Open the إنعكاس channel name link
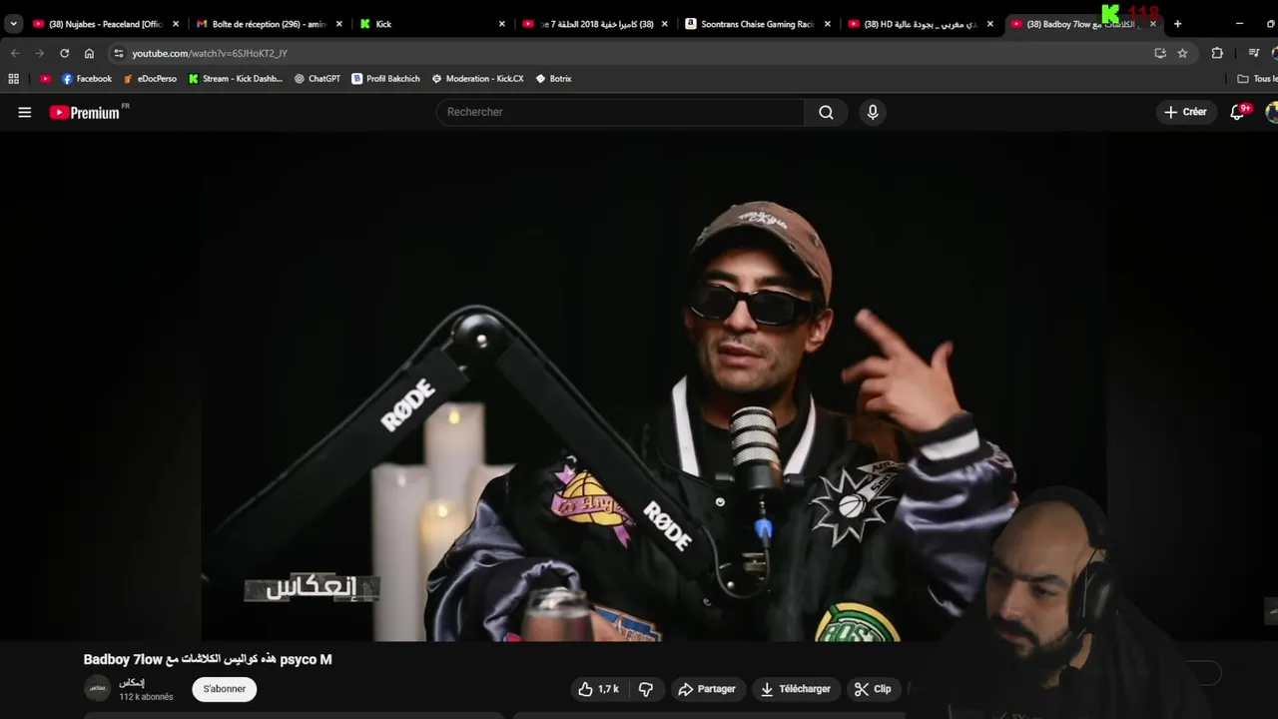Viewport: 1278px width, 719px height. coord(132,682)
